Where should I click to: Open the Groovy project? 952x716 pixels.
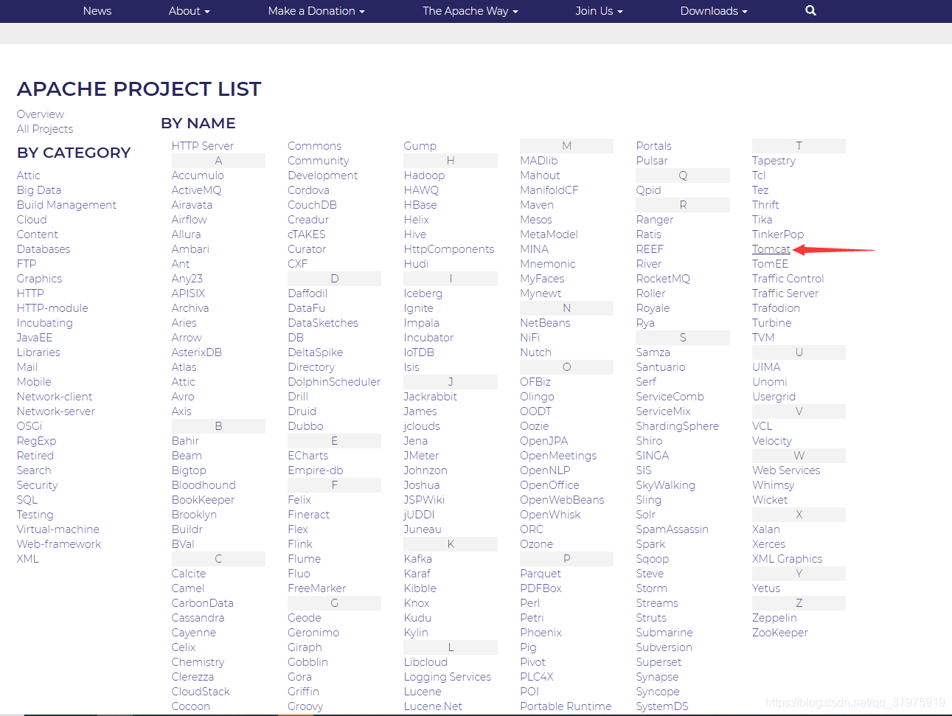click(x=305, y=706)
